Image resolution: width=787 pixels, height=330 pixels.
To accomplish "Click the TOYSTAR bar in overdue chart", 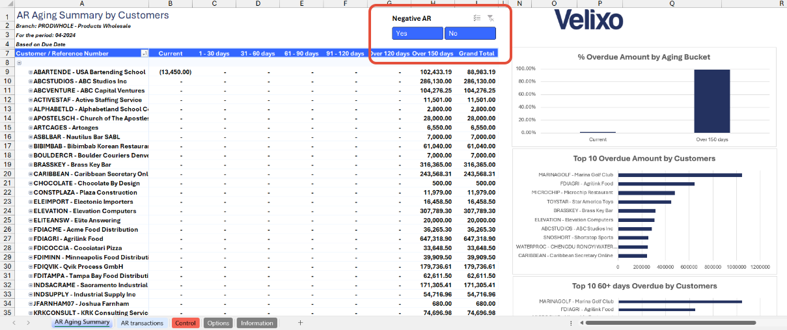I will click(x=644, y=202).
